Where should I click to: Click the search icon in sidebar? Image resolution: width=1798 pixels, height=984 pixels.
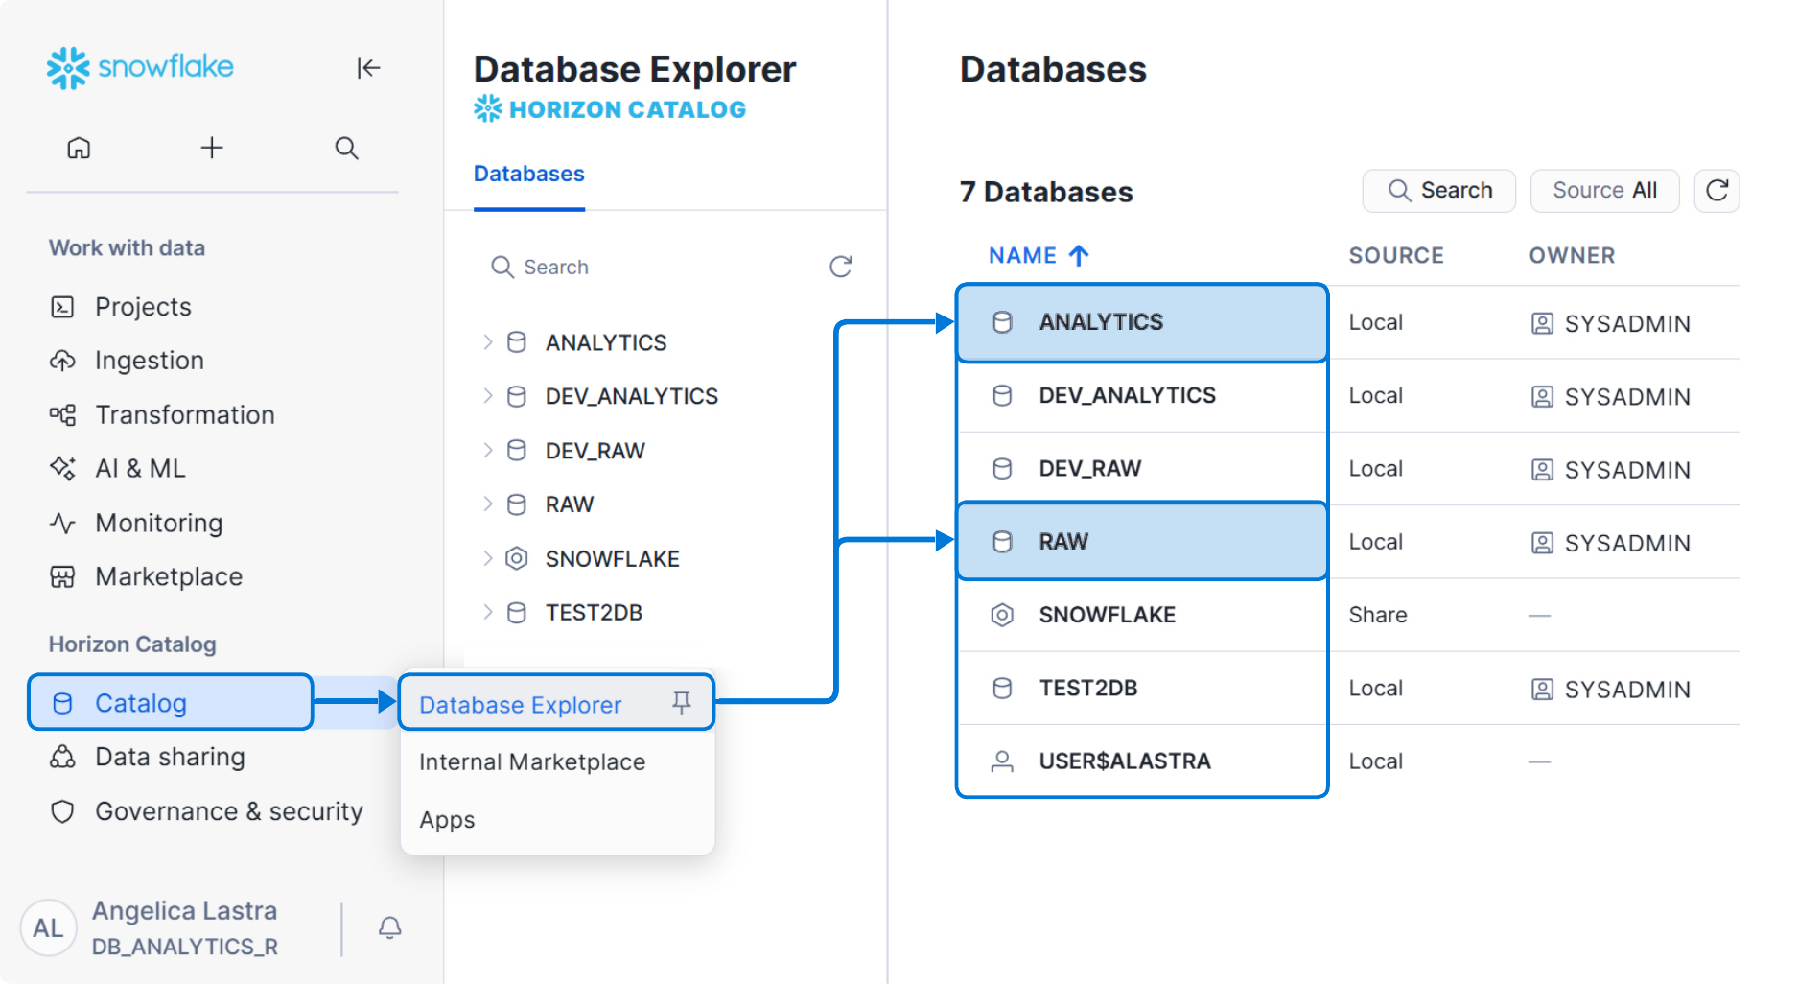pyautogui.click(x=345, y=148)
